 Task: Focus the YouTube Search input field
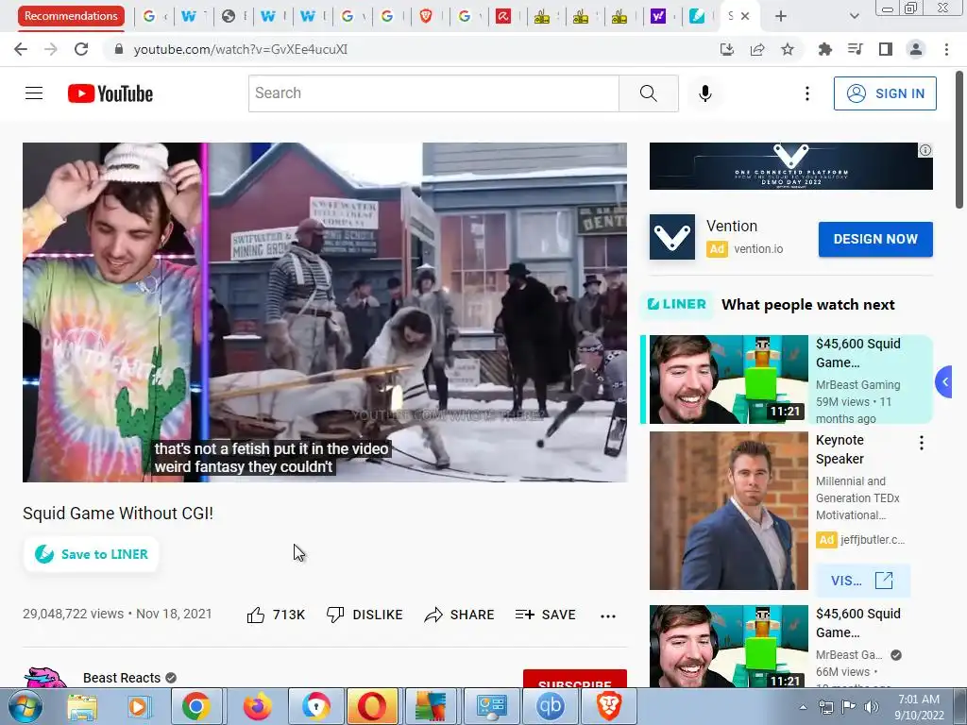pyautogui.click(x=433, y=93)
